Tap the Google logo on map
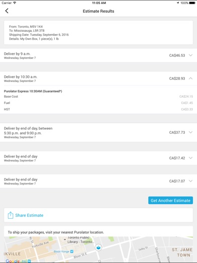 pyautogui.click(x=13, y=261)
